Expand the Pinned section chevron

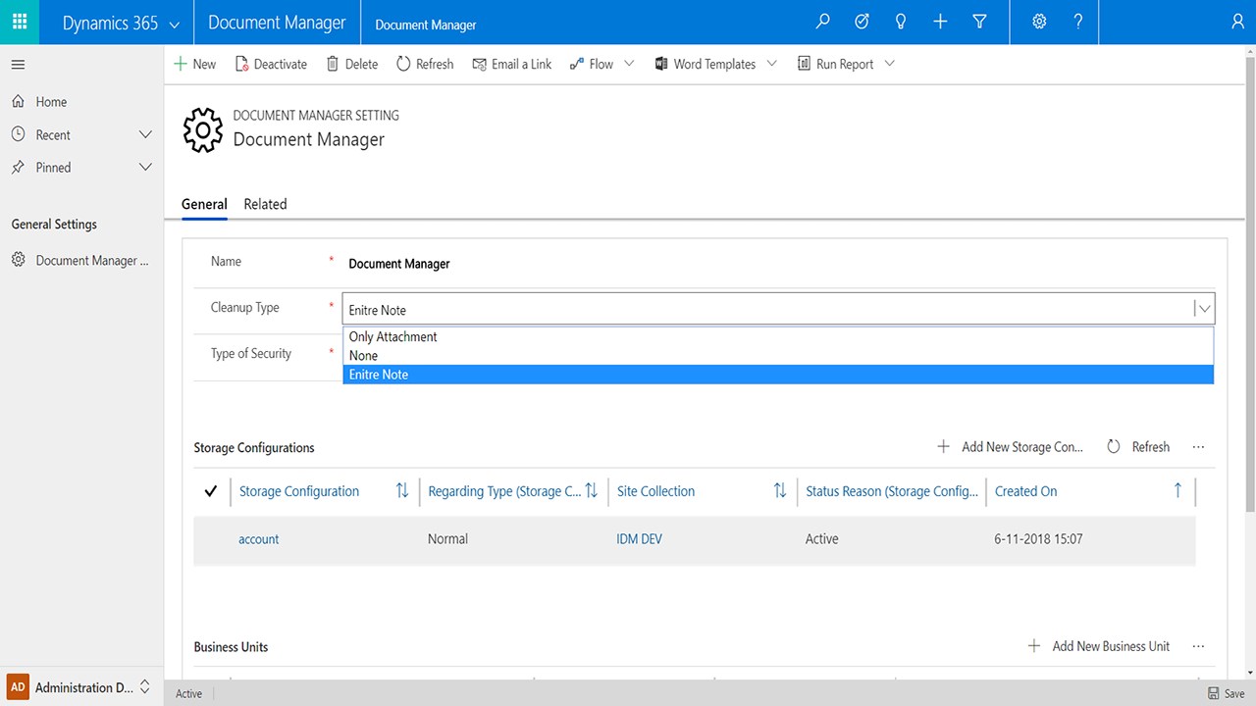click(145, 168)
